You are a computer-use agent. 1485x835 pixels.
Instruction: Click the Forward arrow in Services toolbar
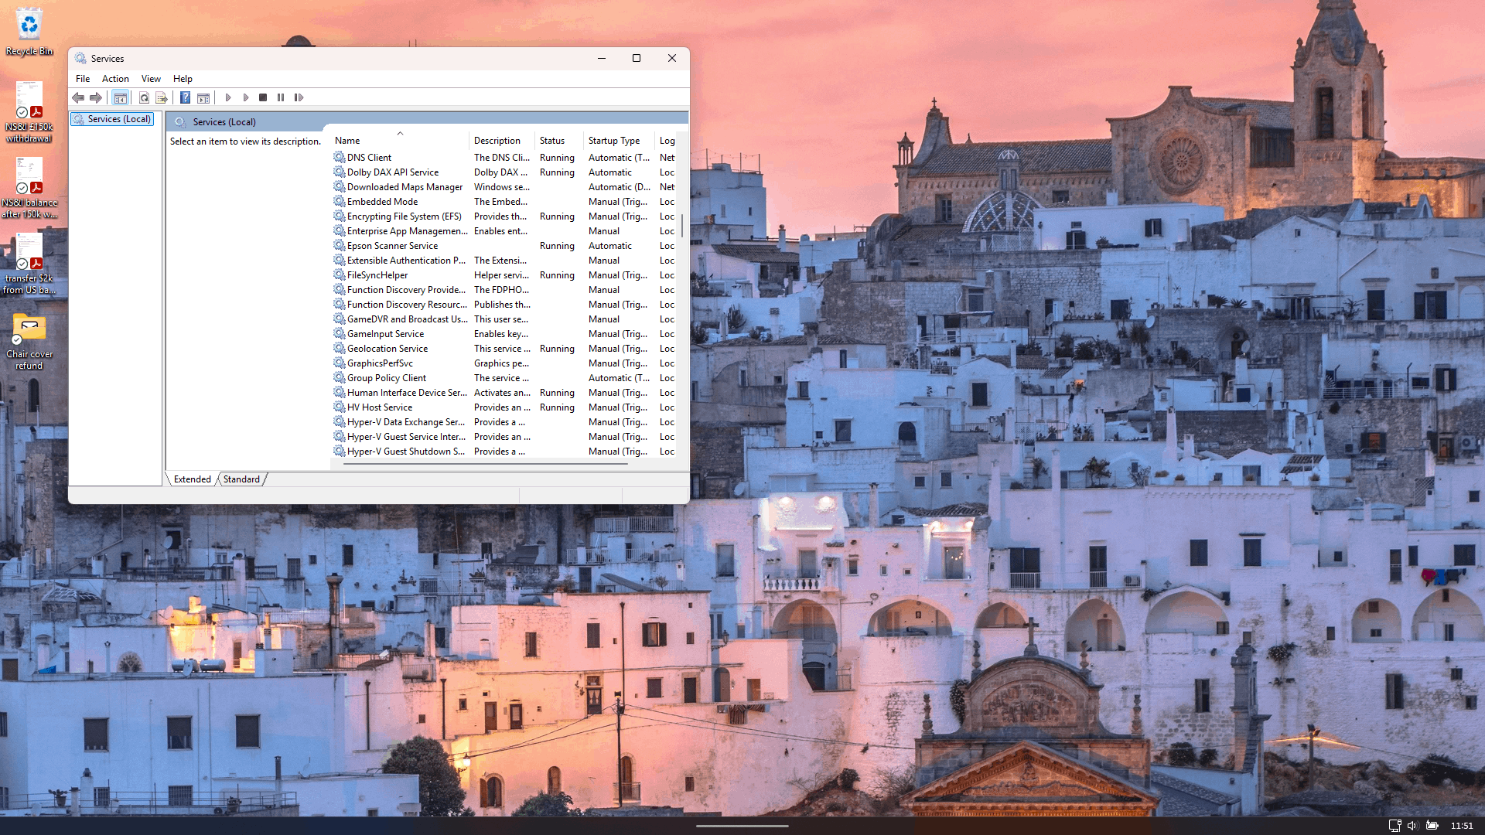(96, 97)
